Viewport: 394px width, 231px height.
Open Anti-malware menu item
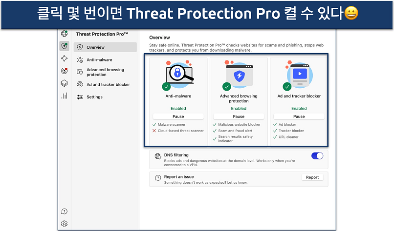click(105, 59)
